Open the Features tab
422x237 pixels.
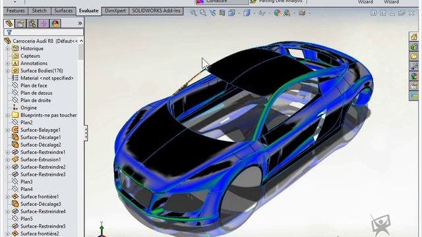pos(15,11)
